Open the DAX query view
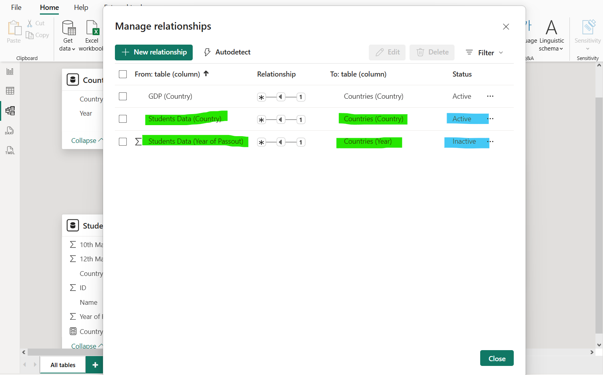This screenshot has width=603, height=375. [10, 131]
